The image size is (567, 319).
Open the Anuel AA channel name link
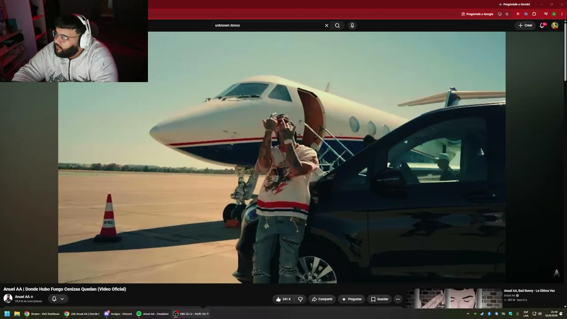click(x=23, y=296)
